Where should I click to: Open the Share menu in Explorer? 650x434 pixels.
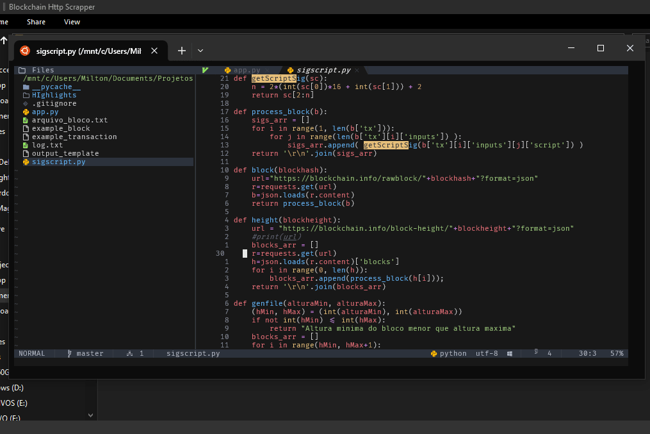coord(36,22)
